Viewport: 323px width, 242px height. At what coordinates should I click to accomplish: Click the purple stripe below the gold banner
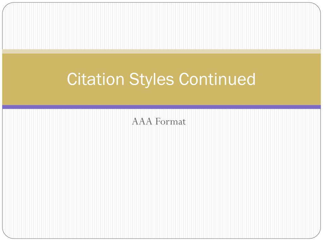(161, 107)
